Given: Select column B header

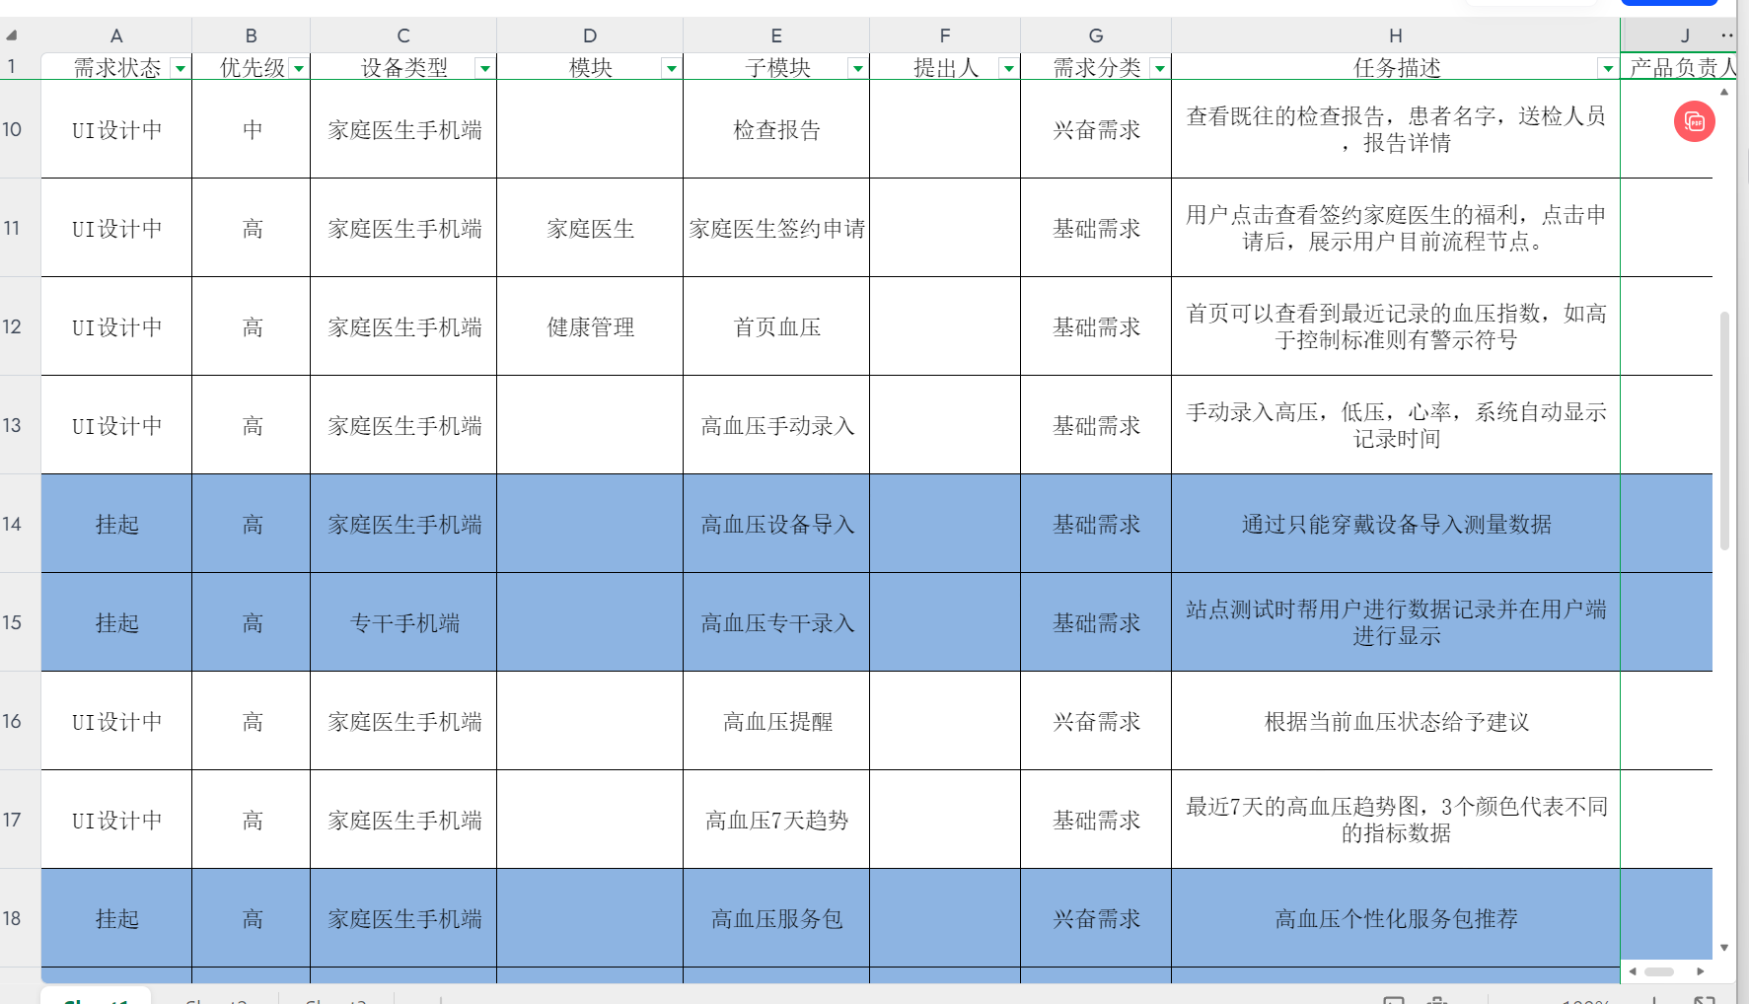Looking at the screenshot, I should 252,36.
